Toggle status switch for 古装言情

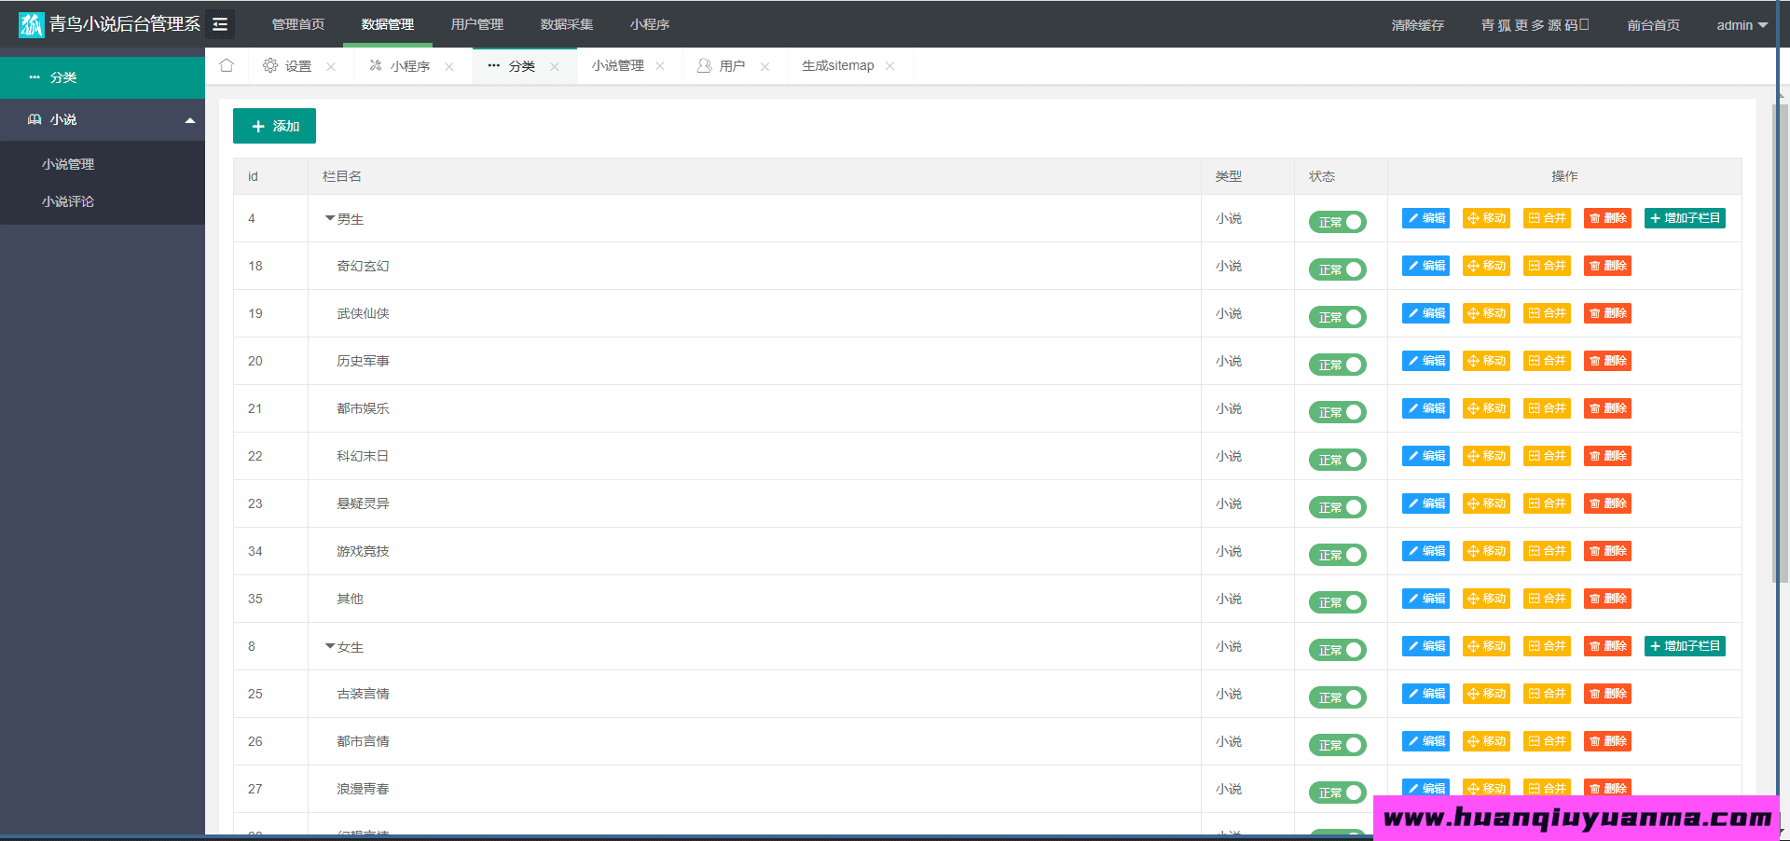[1338, 697]
